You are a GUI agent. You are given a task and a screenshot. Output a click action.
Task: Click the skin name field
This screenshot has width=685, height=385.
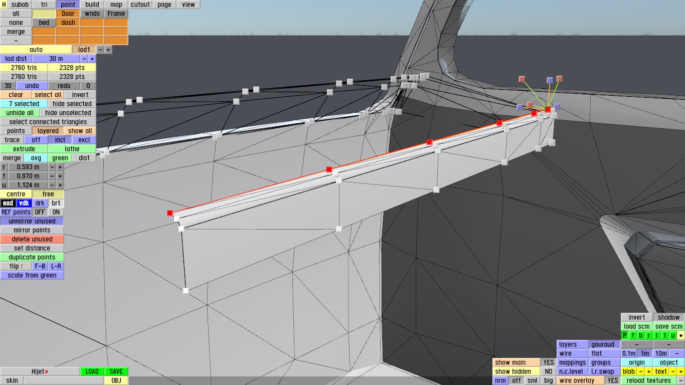64,380
